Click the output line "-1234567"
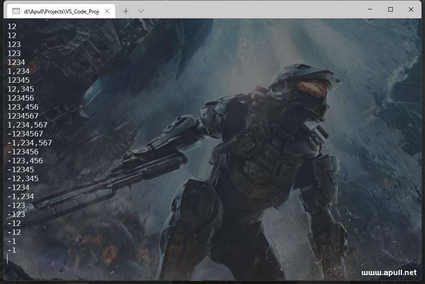 [x=25, y=134]
